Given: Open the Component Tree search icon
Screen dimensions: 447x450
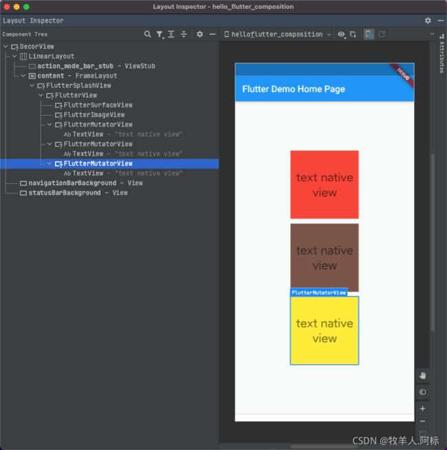Looking at the screenshot, I should coord(147,34).
